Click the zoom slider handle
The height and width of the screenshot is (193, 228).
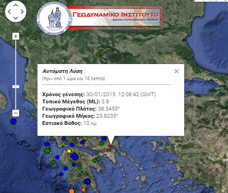[16, 87]
